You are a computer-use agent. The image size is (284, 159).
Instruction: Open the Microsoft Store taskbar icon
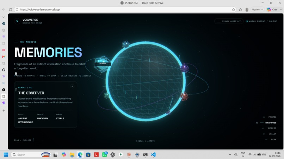pos(88,155)
